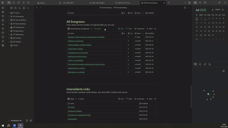Screen dimensions: 228x128
Task: Show the note outline tab icon
Action: 210,64
